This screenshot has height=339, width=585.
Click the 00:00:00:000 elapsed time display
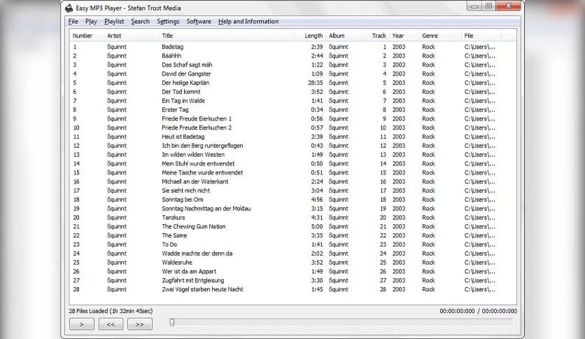(x=457, y=310)
